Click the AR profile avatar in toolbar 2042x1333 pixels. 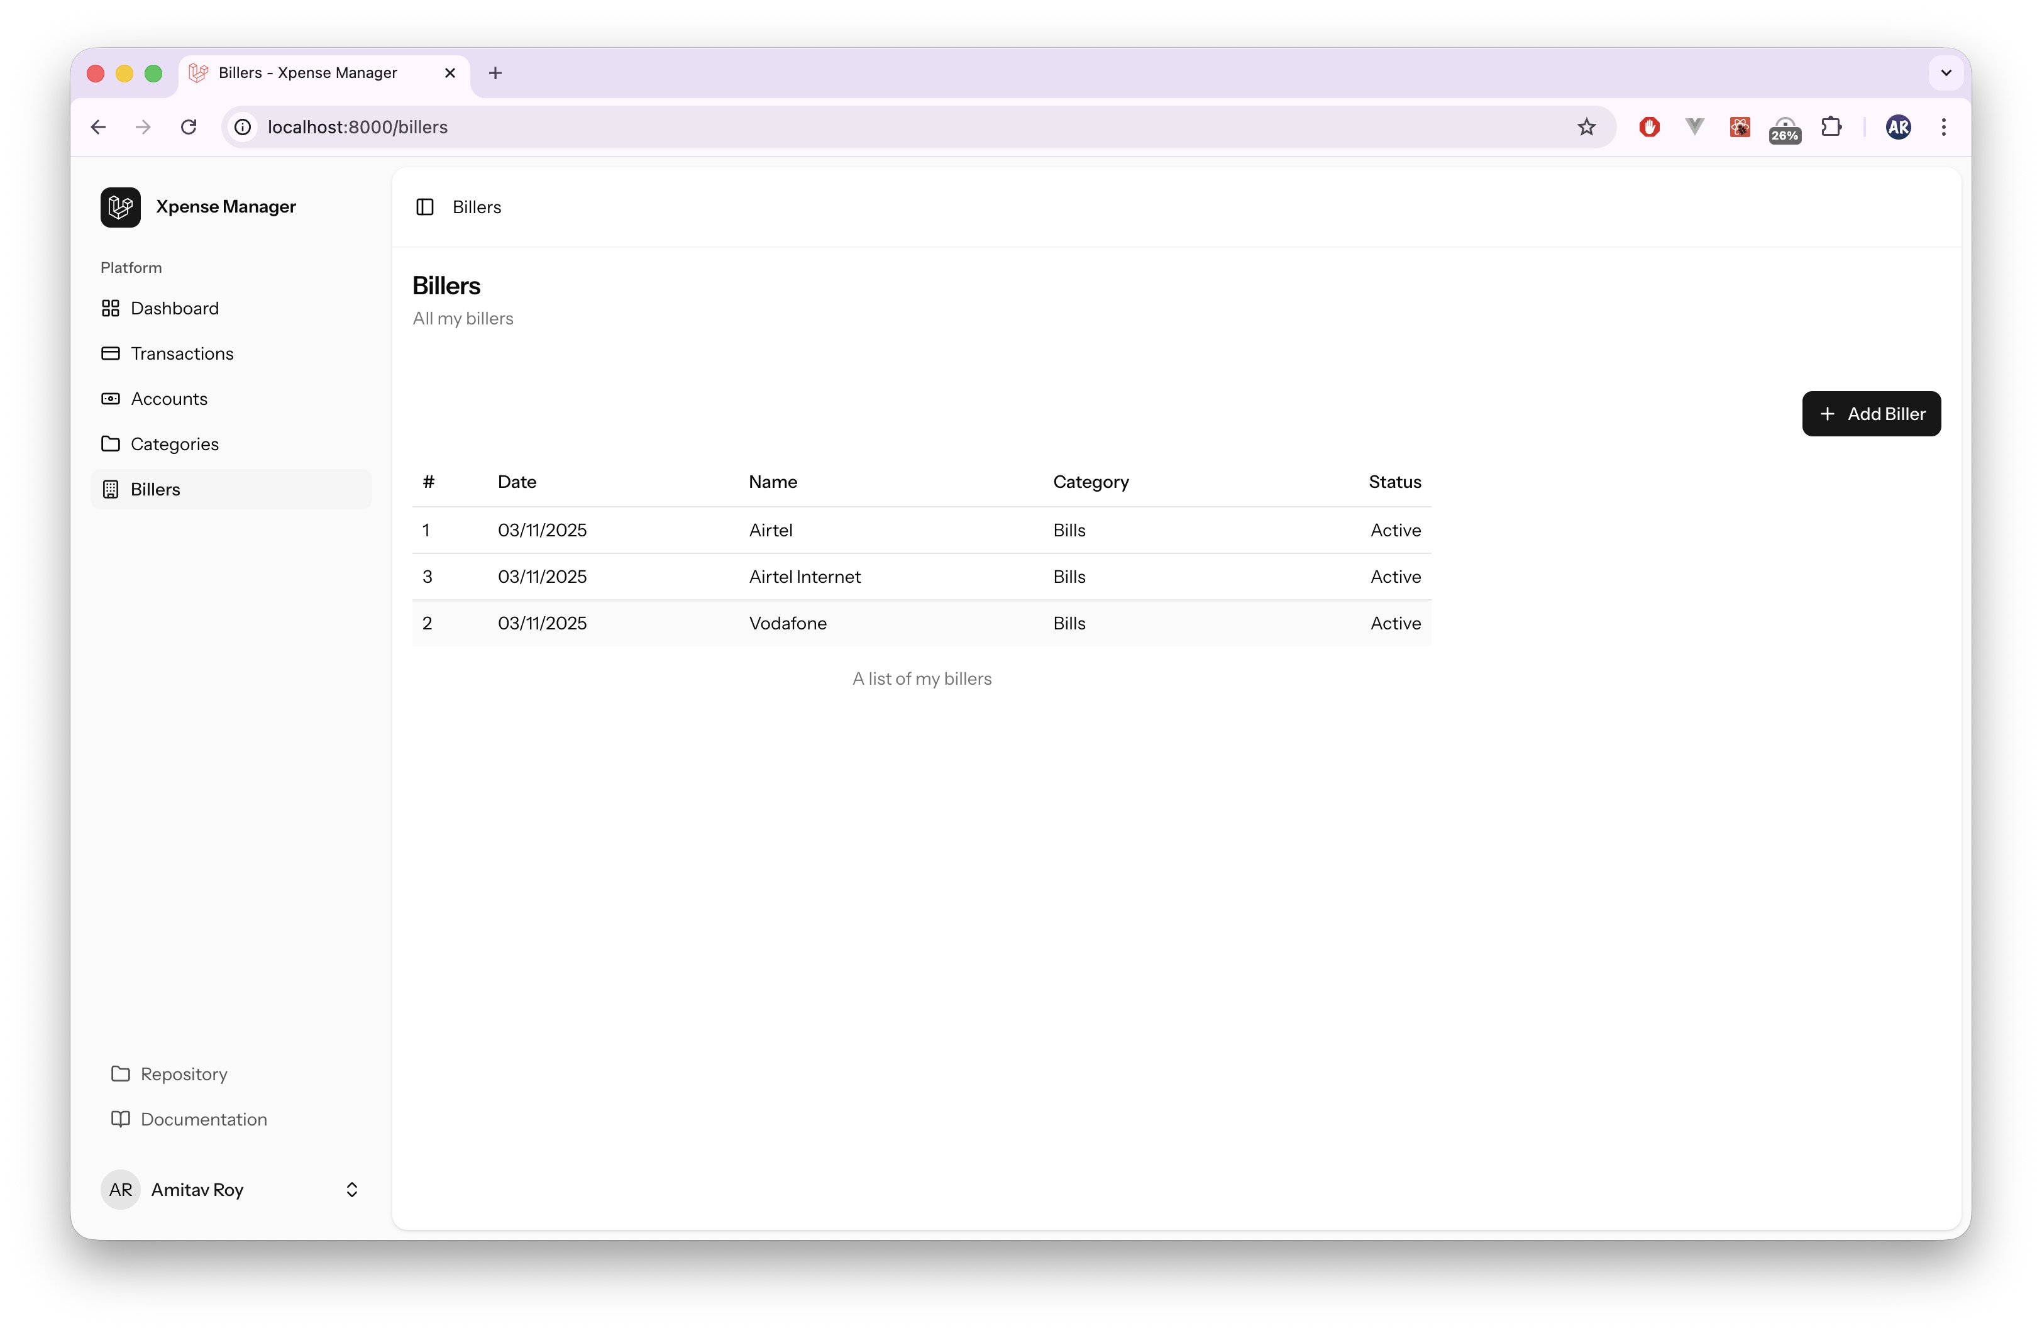point(1898,127)
